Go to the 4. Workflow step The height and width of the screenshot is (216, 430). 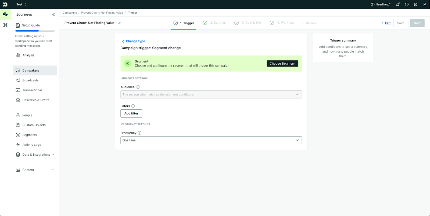(x=282, y=23)
